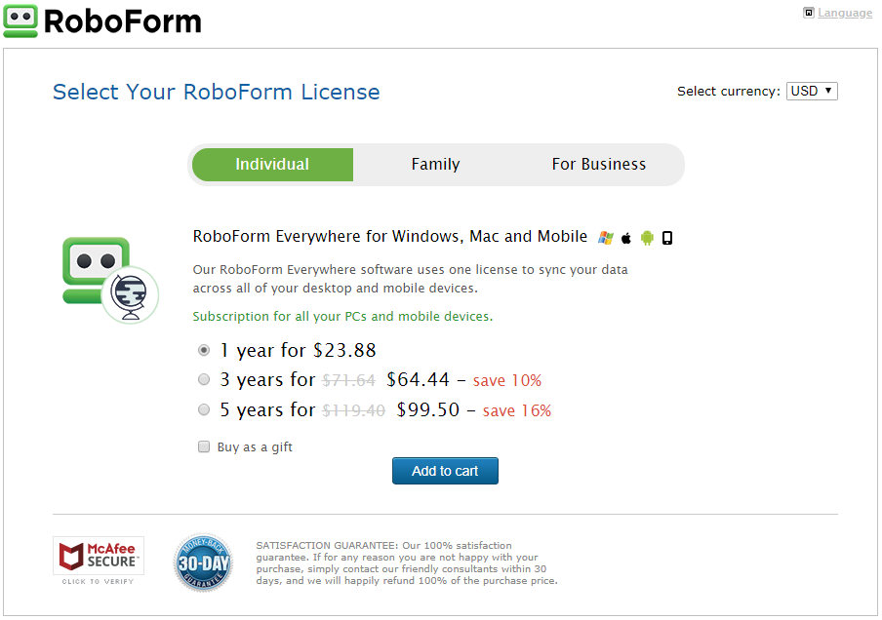Open the McAfee Secure verification badge
Screen dimensions: 882x620
tap(99, 561)
